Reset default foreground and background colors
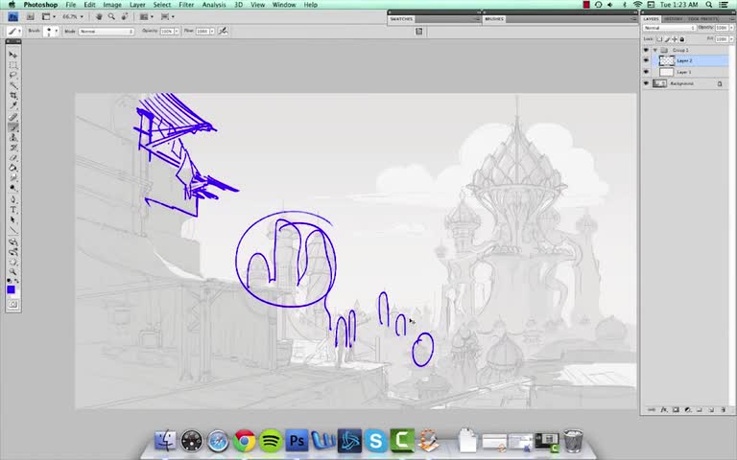 tap(10, 281)
